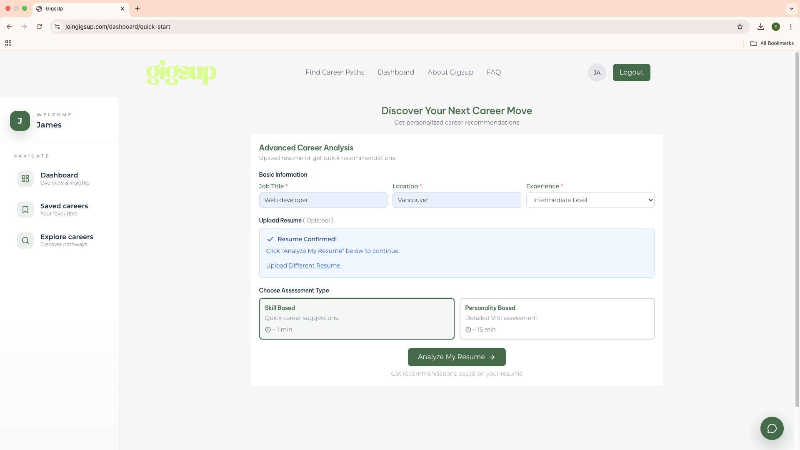The height and width of the screenshot is (450, 800).
Task: Click the gigsup logo
Action: pyautogui.click(x=181, y=72)
